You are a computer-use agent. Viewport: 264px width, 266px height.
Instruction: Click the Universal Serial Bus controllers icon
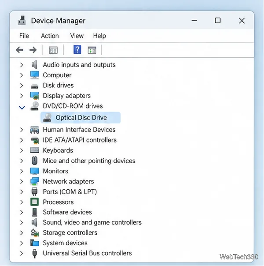(x=34, y=254)
